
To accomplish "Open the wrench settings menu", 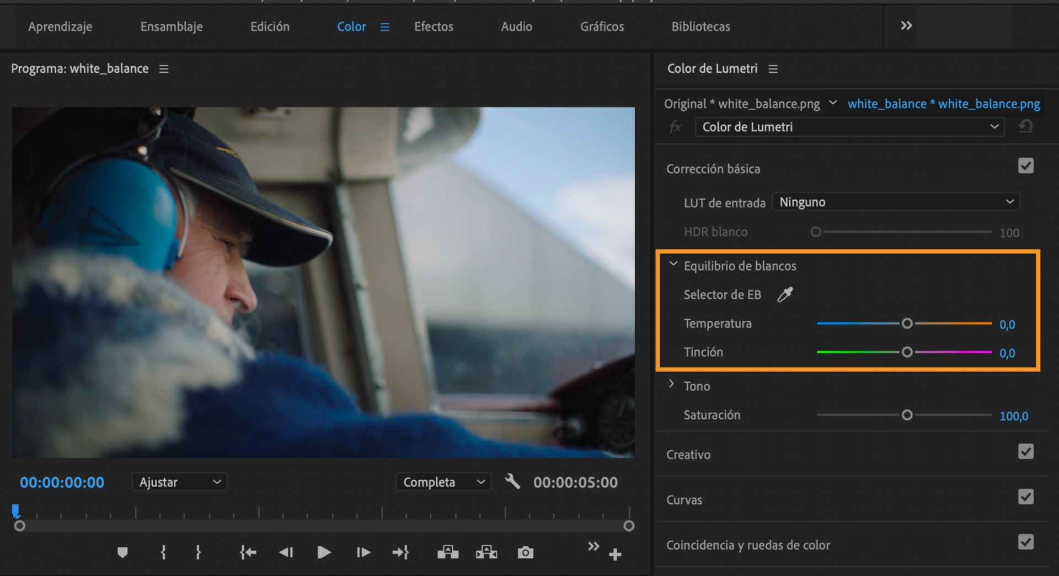I will pyautogui.click(x=512, y=482).
